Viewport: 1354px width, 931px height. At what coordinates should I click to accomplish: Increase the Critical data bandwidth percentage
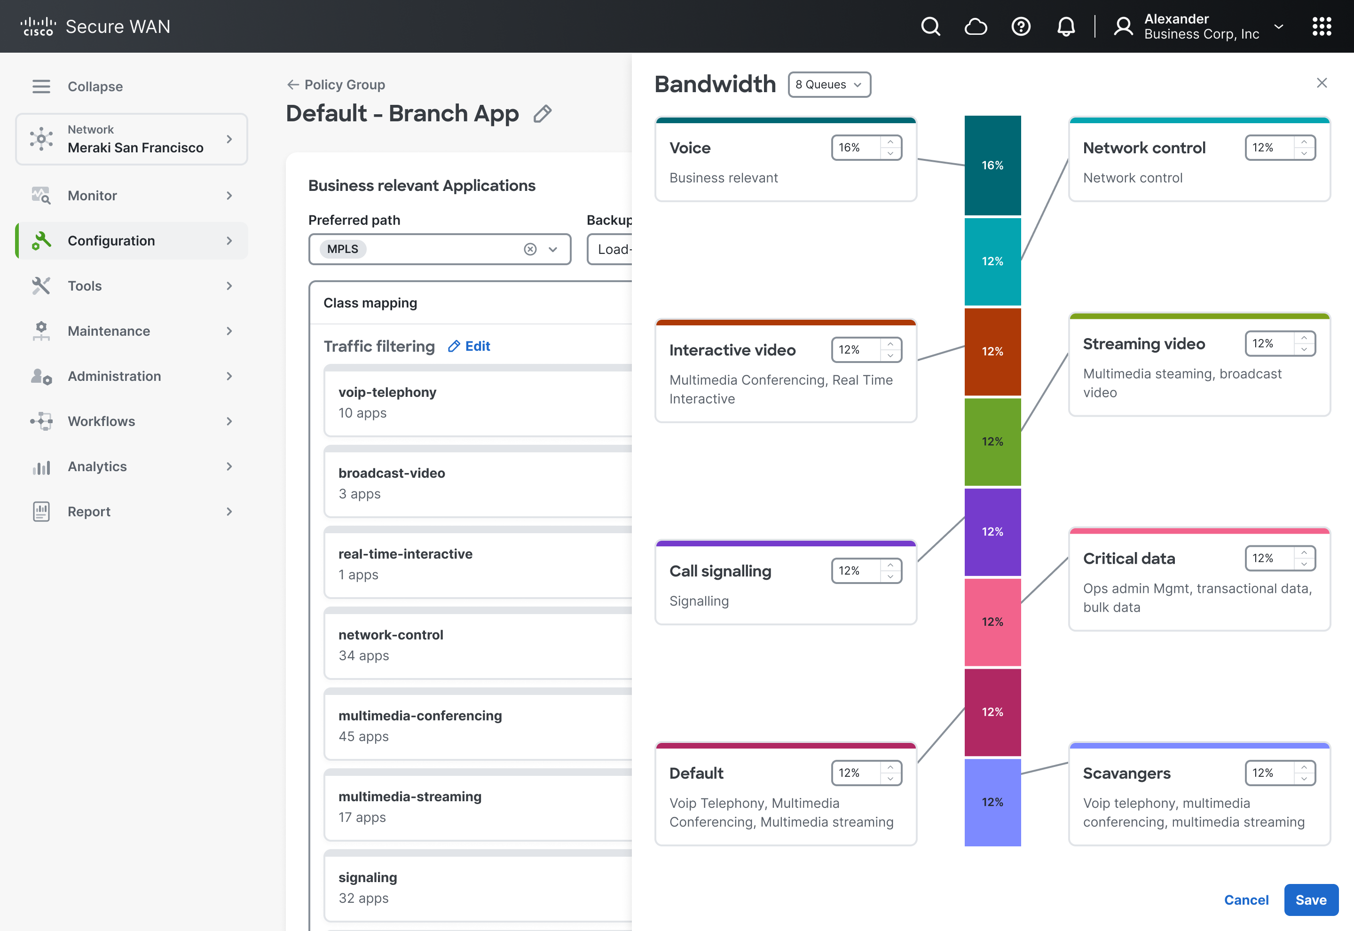coord(1304,552)
